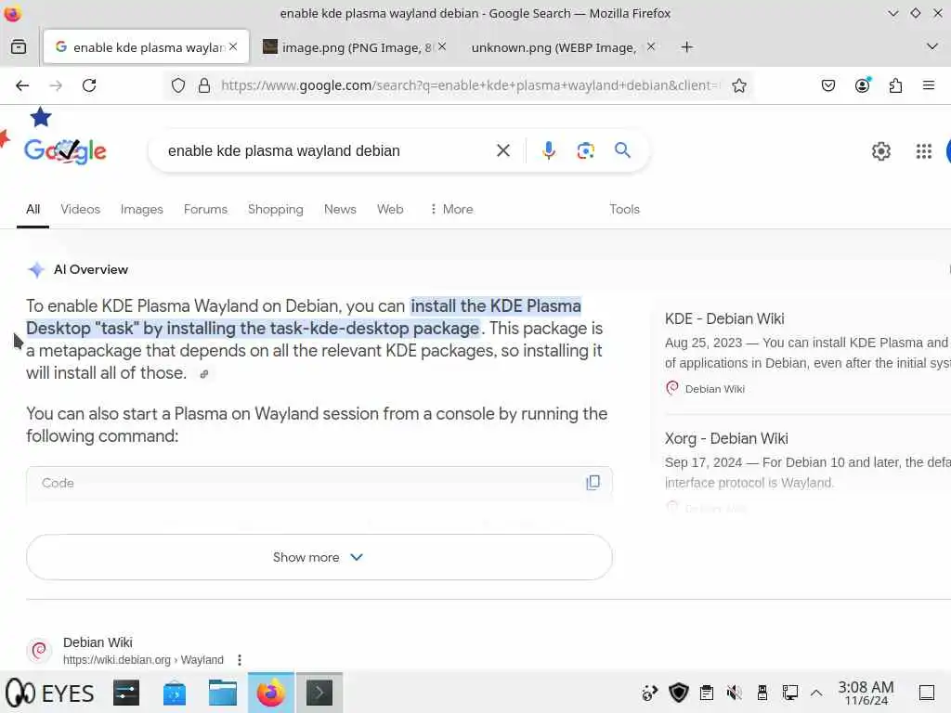Open the Firefox account icon

tap(862, 85)
